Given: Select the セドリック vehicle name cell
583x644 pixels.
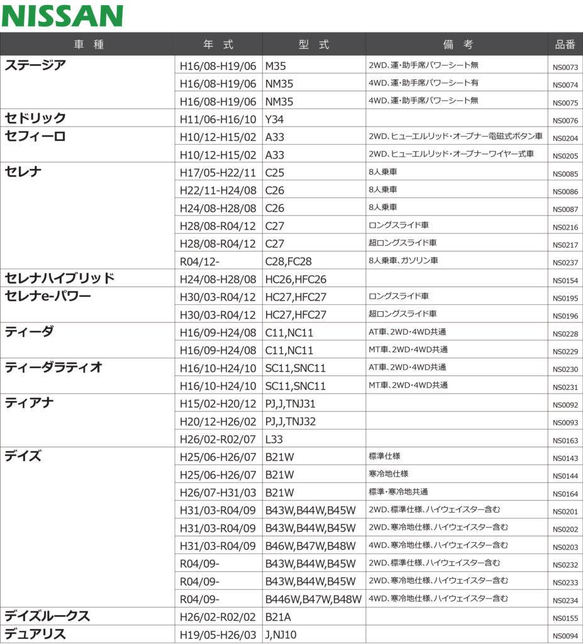Looking at the screenshot, I should pos(35,118).
